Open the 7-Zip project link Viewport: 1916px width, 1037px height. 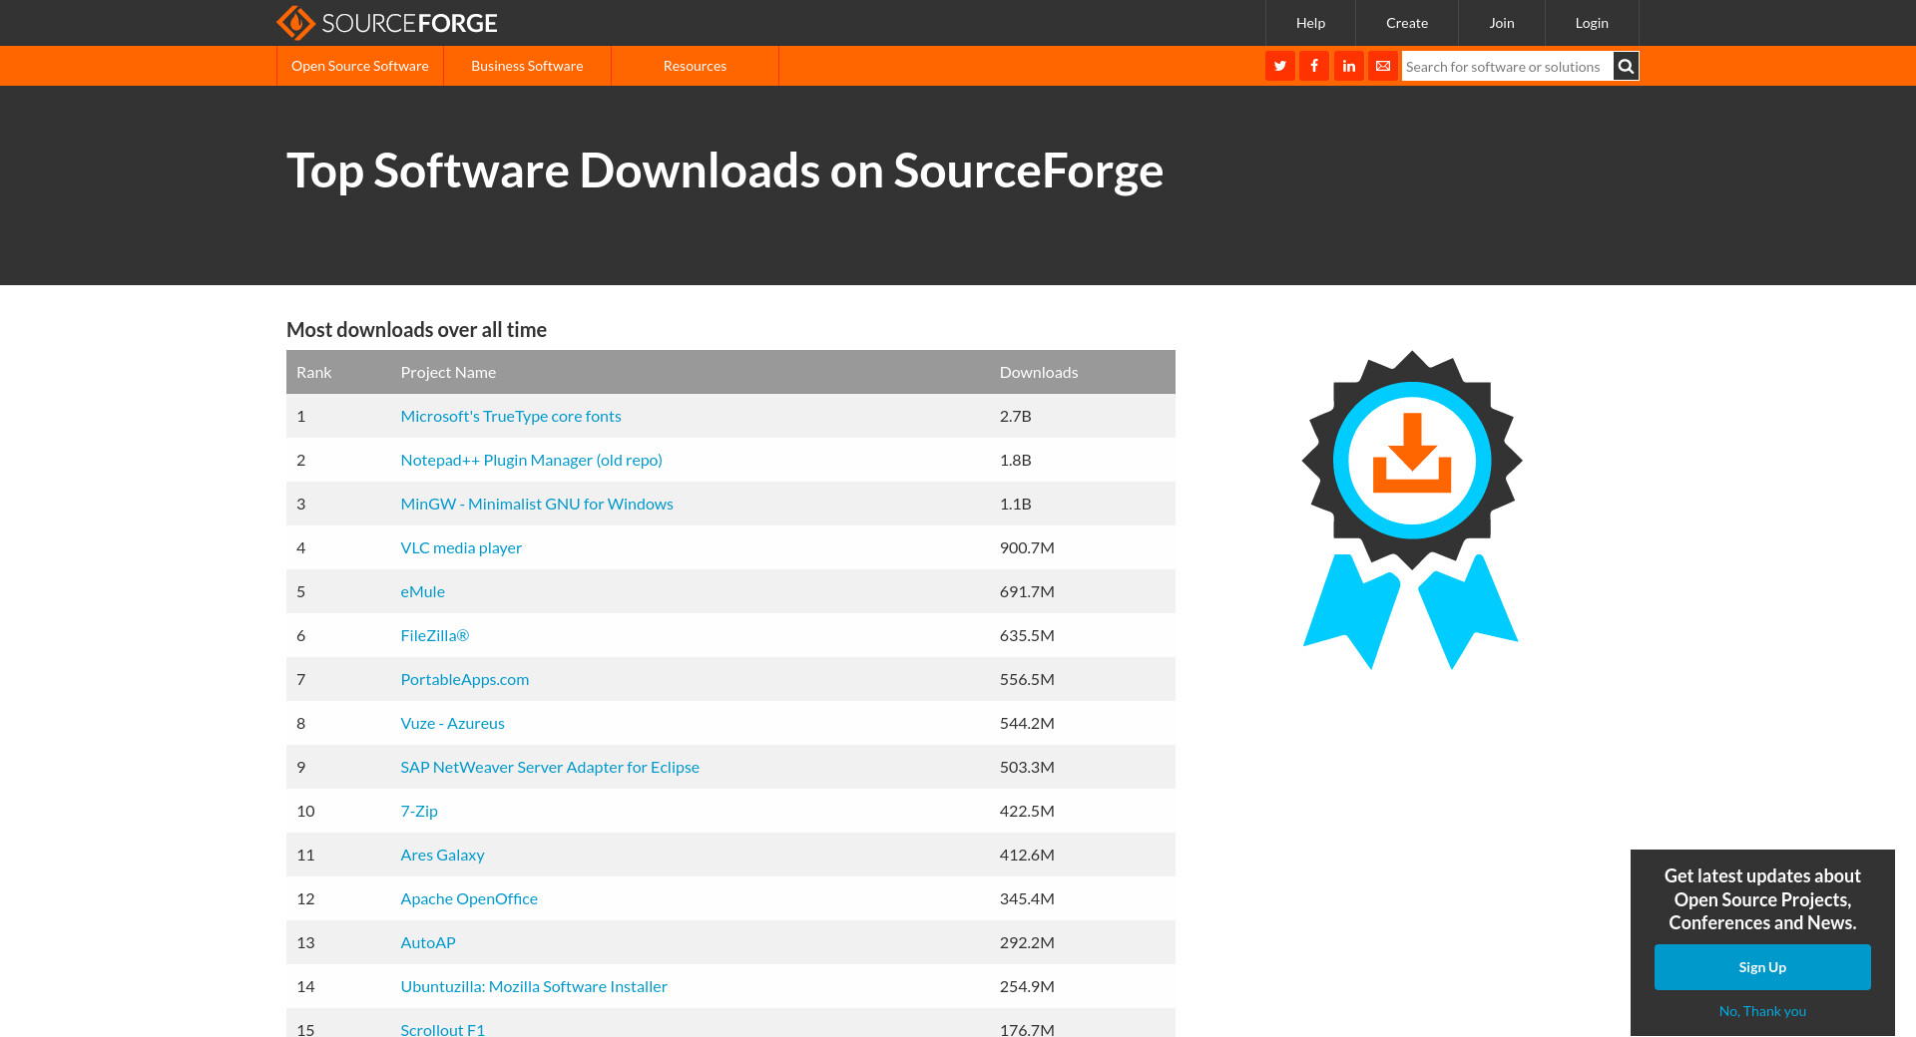419,811
